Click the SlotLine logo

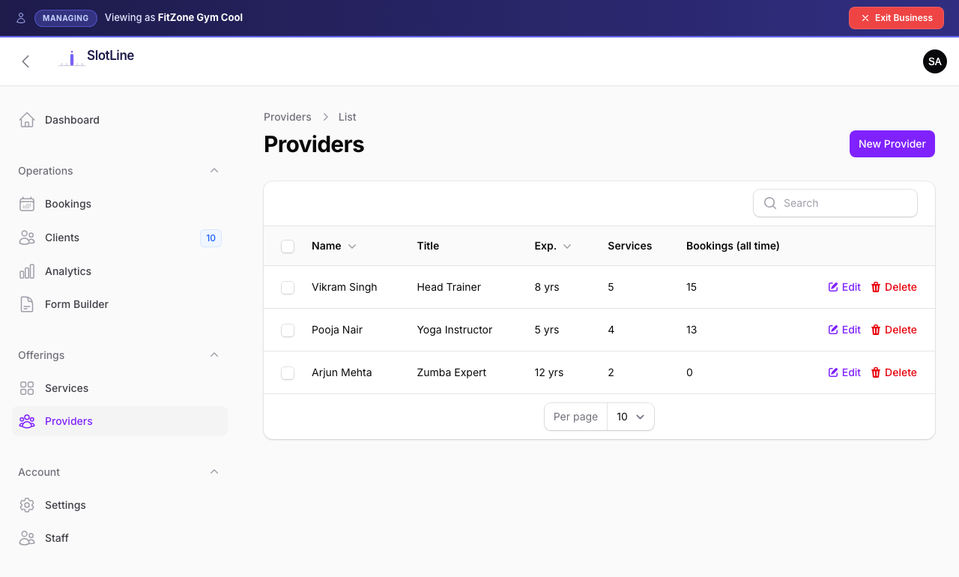coord(97,58)
